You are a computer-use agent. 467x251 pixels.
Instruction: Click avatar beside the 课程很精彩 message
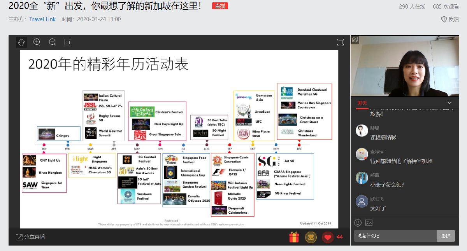[362, 131]
